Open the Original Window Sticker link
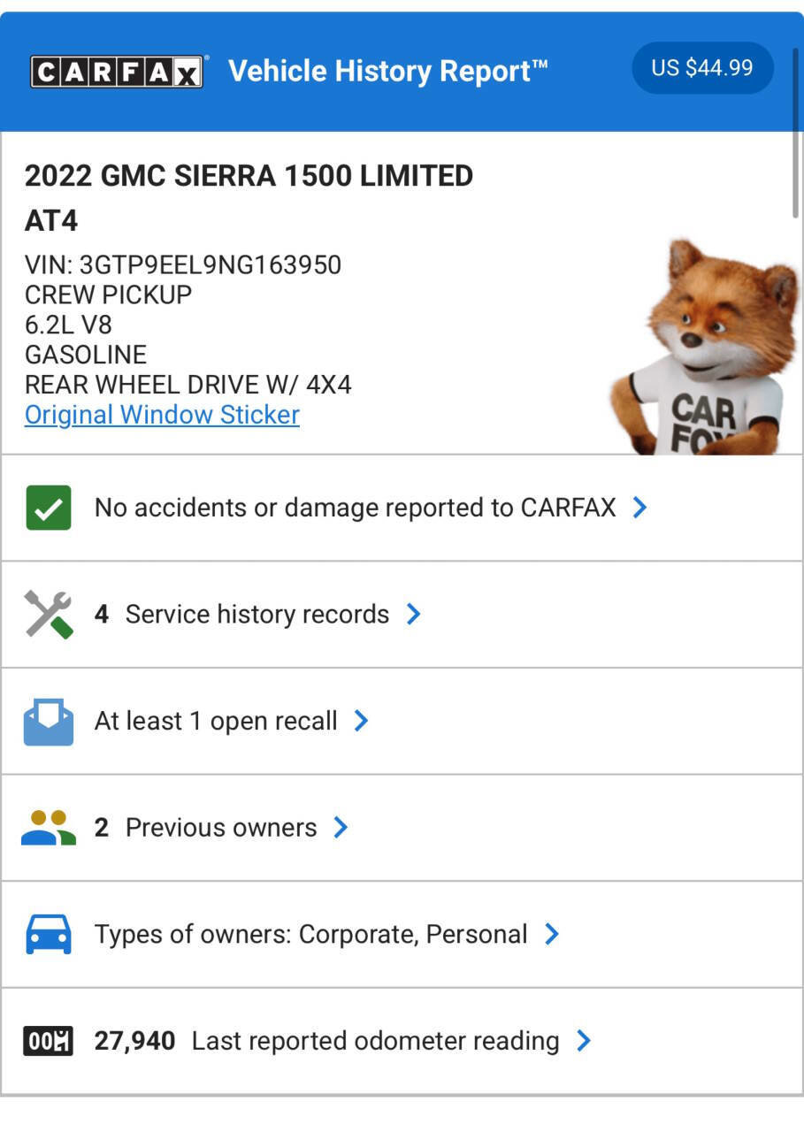 click(x=162, y=415)
